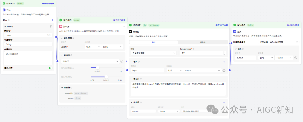303x122 pixels.
Task: Open the 引用 dropdown in the Query row
Action: (x=93, y=47)
